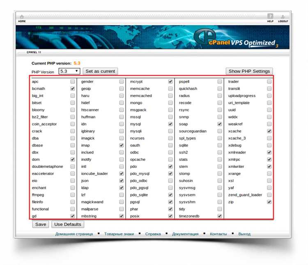Uncheck the mcrypt extension
This screenshot has width=308, height=265.
(170, 81)
